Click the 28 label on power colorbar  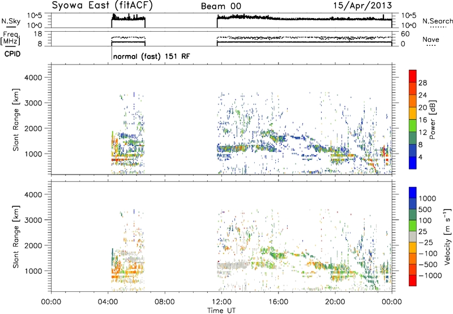(x=422, y=83)
